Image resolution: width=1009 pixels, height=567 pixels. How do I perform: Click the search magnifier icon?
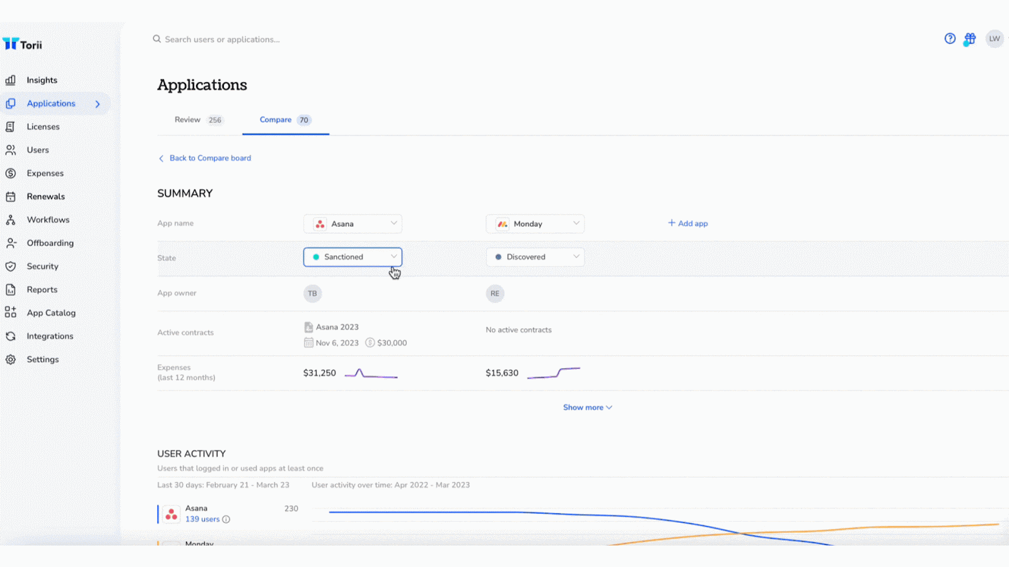(x=157, y=39)
